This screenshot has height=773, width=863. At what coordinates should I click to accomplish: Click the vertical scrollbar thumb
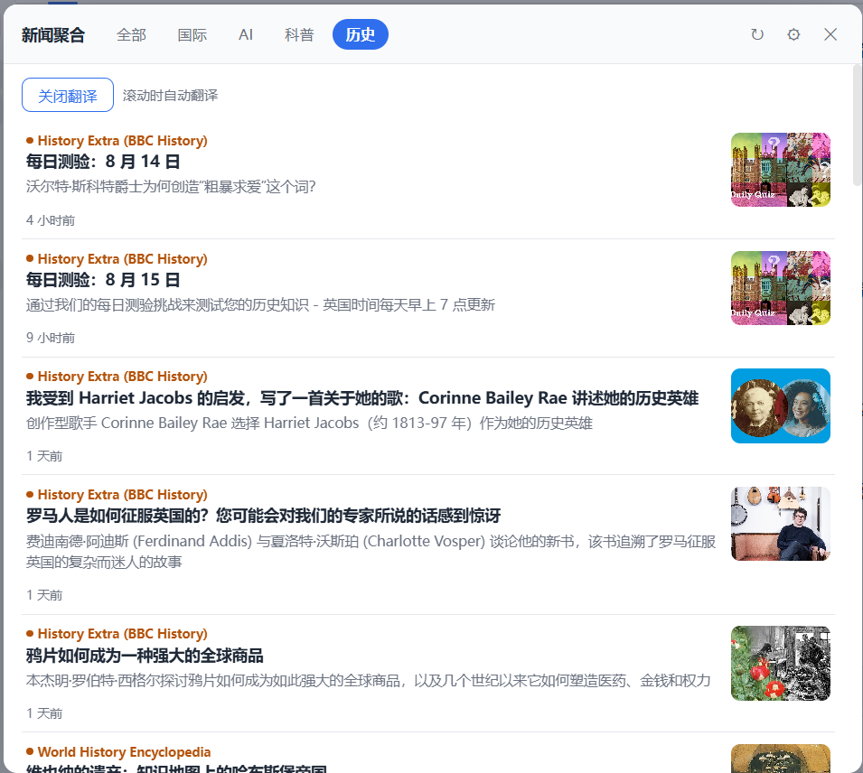point(858,125)
